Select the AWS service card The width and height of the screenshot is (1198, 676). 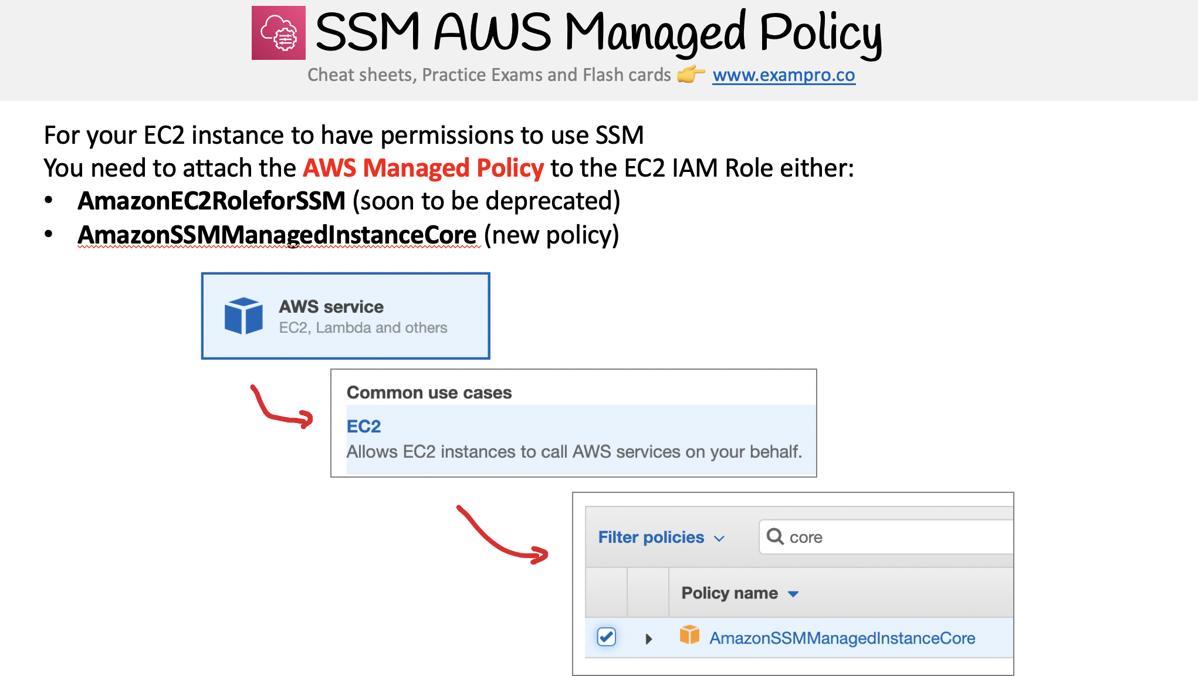(x=346, y=316)
